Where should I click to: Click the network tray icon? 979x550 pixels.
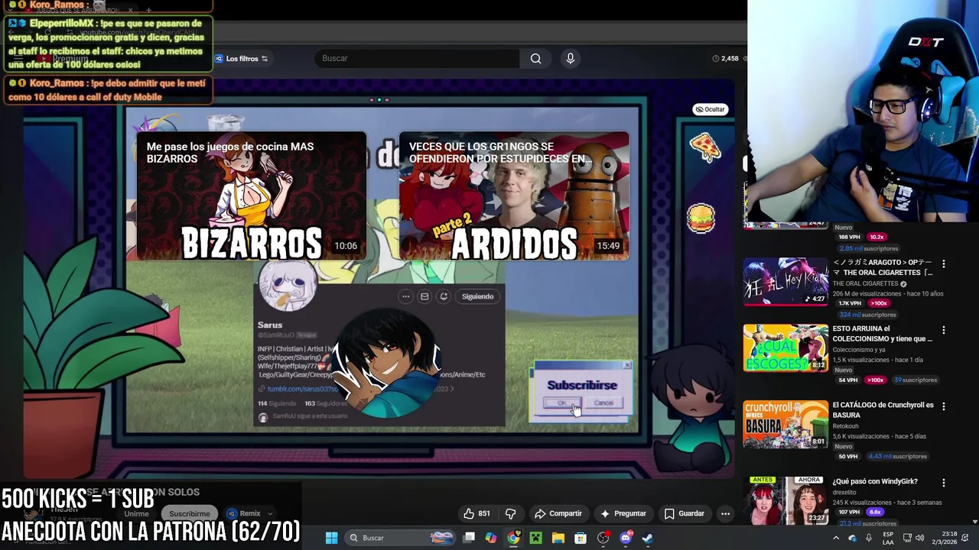click(x=907, y=538)
